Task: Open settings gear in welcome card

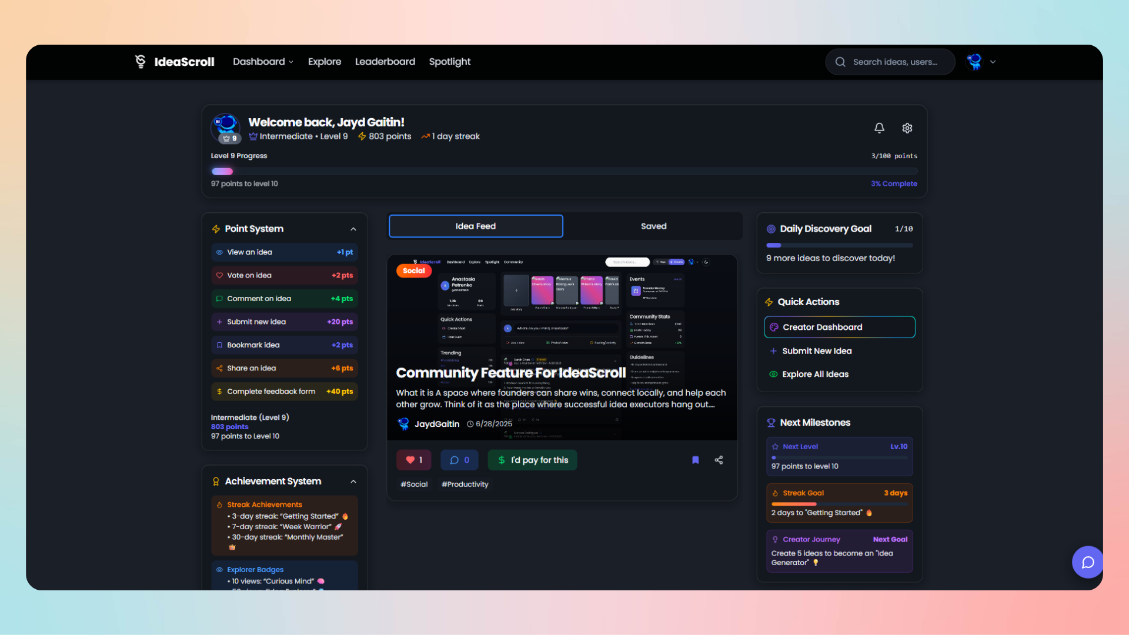Action: tap(907, 128)
